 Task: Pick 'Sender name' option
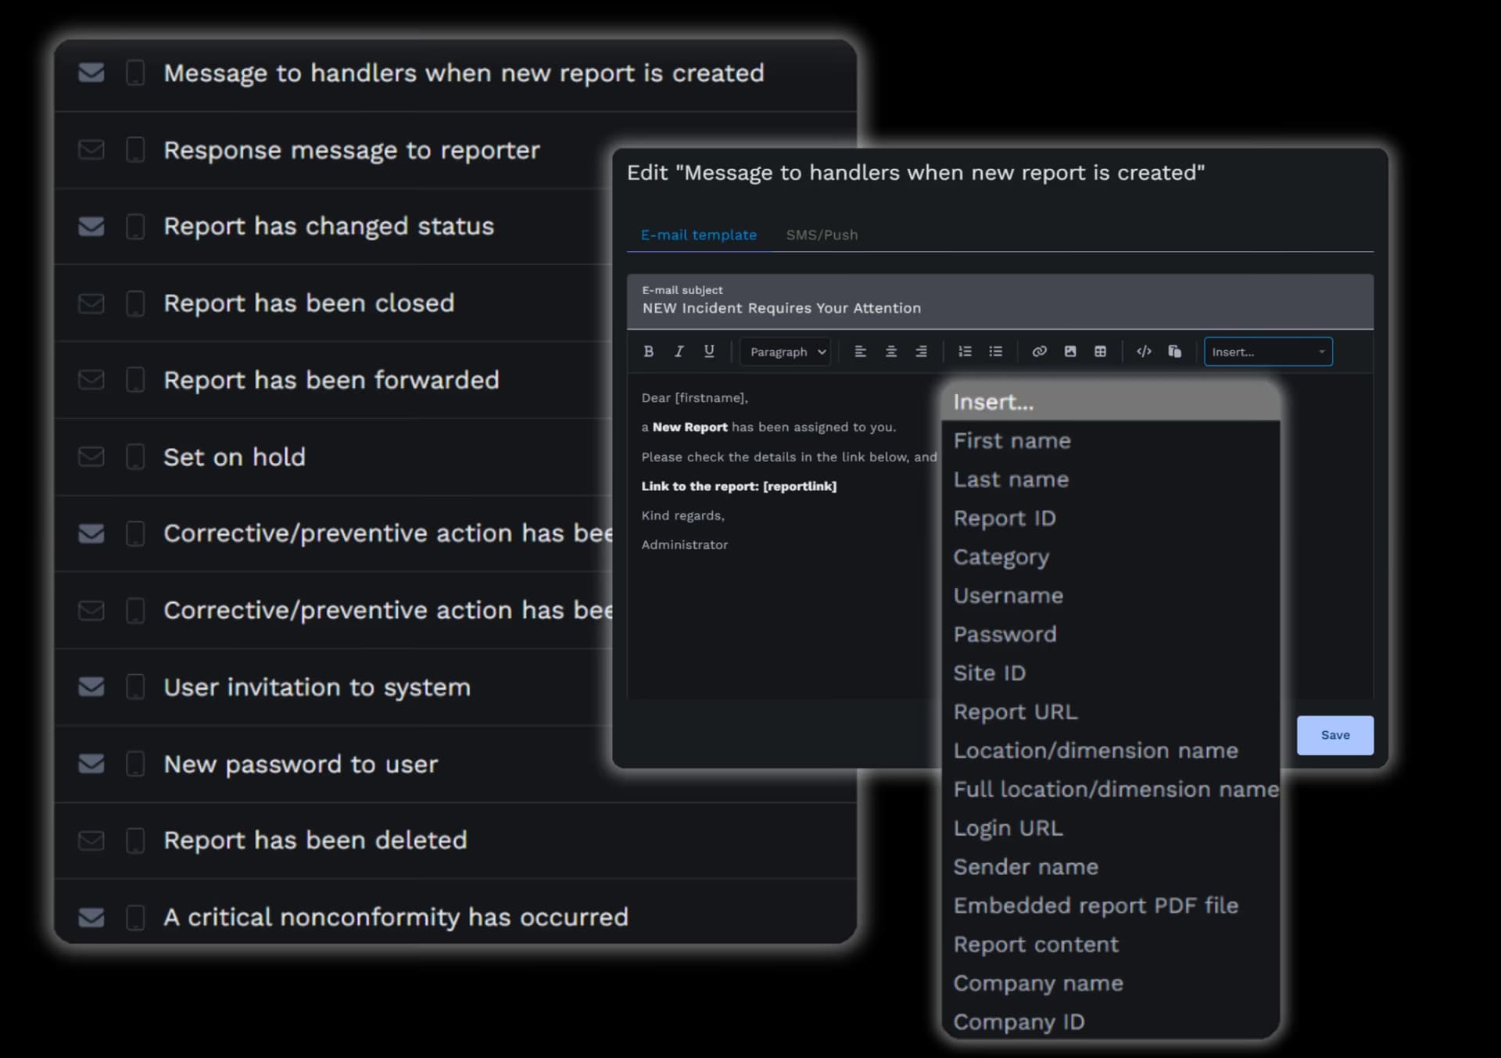tap(1111, 866)
